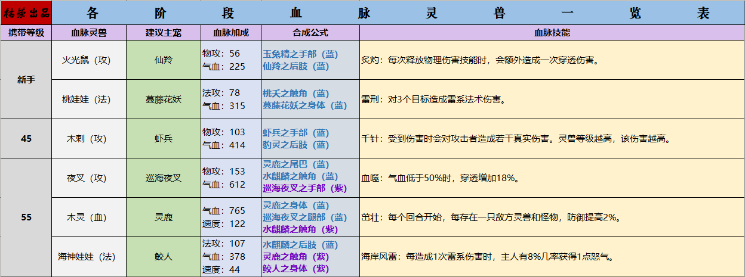Select the 血脉灵兽 column header

[x=89, y=33]
